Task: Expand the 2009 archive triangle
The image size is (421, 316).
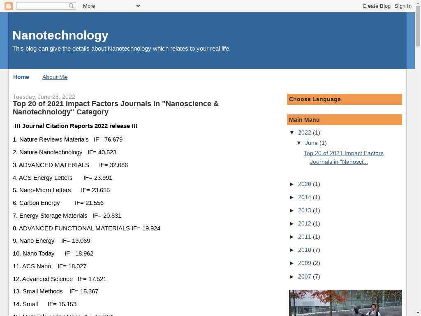Action: [292, 263]
